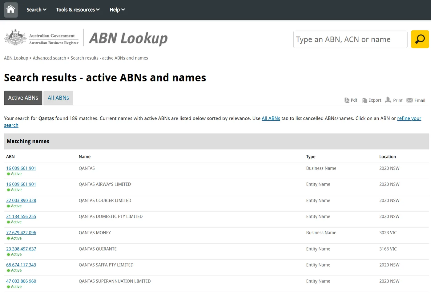Go to the home page icon
Screen dimensions: 431x293
pos(11,10)
